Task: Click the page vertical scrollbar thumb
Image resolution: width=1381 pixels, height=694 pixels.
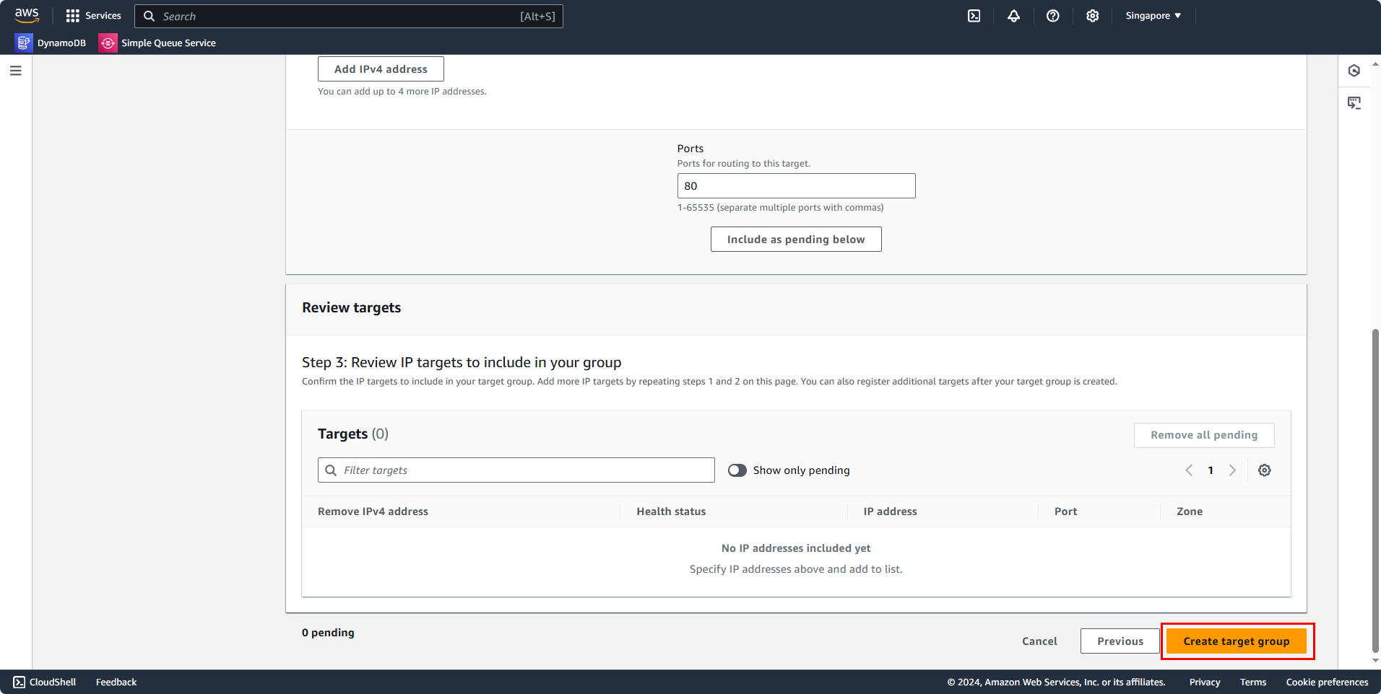Action: [x=1375, y=491]
